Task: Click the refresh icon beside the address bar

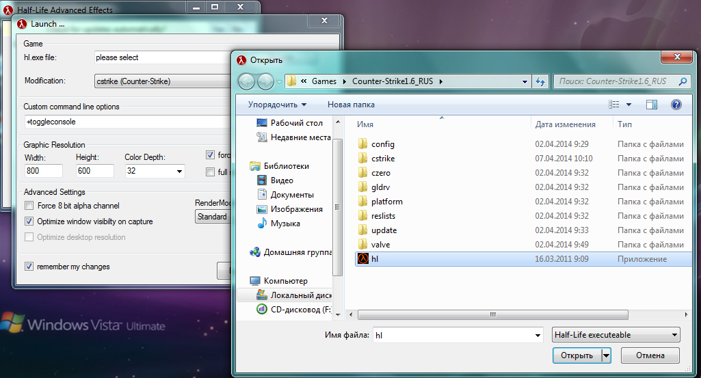Action: point(540,81)
